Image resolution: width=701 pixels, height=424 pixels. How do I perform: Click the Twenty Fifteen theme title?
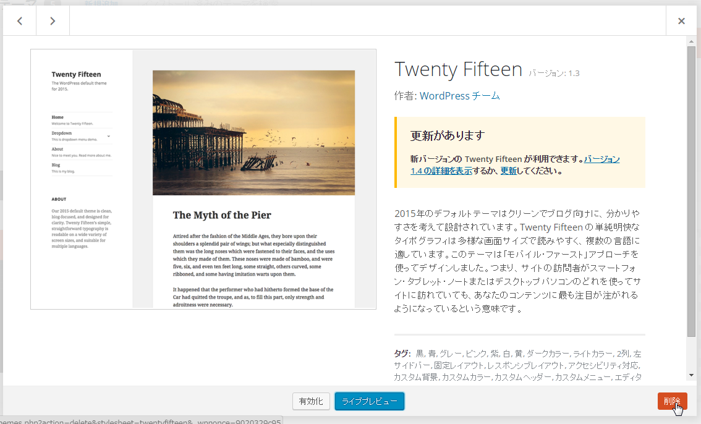[458, 69]
